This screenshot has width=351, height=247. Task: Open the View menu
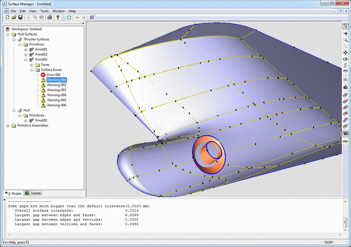pyautogui.click(x=33, y=11)
